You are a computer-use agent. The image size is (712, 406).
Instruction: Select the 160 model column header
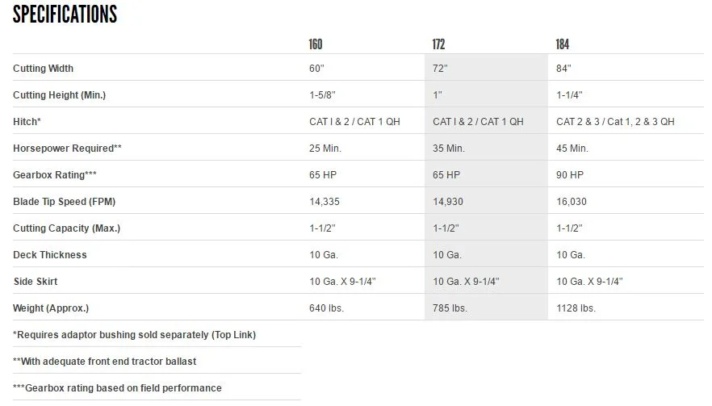point(315,44)
